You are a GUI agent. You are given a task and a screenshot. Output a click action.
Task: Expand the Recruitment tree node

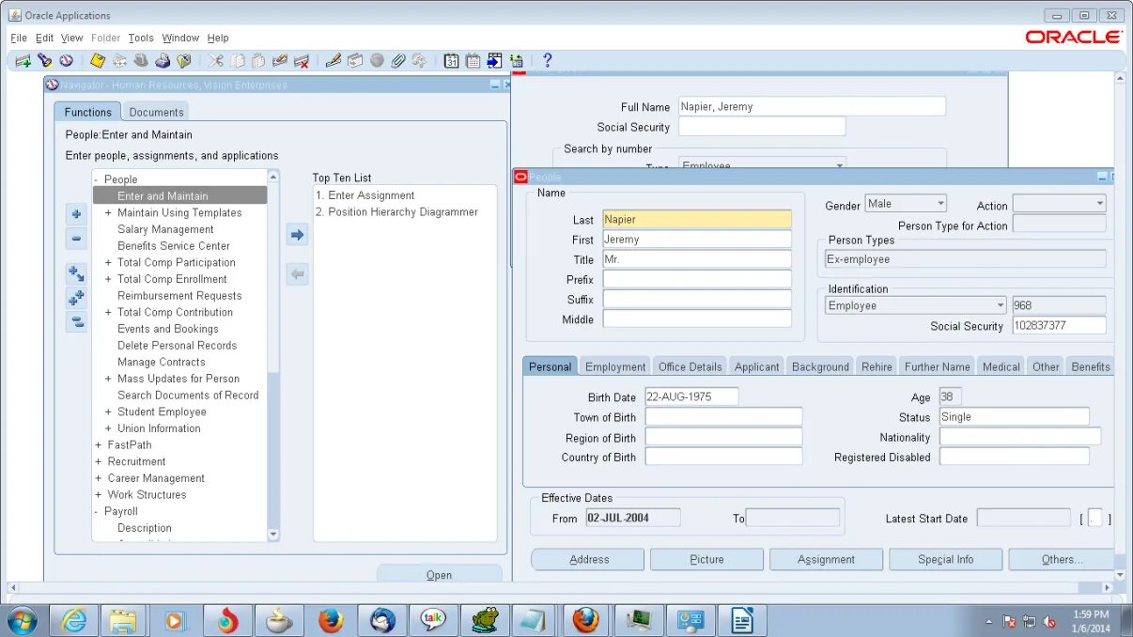click(x=98, y=462)
